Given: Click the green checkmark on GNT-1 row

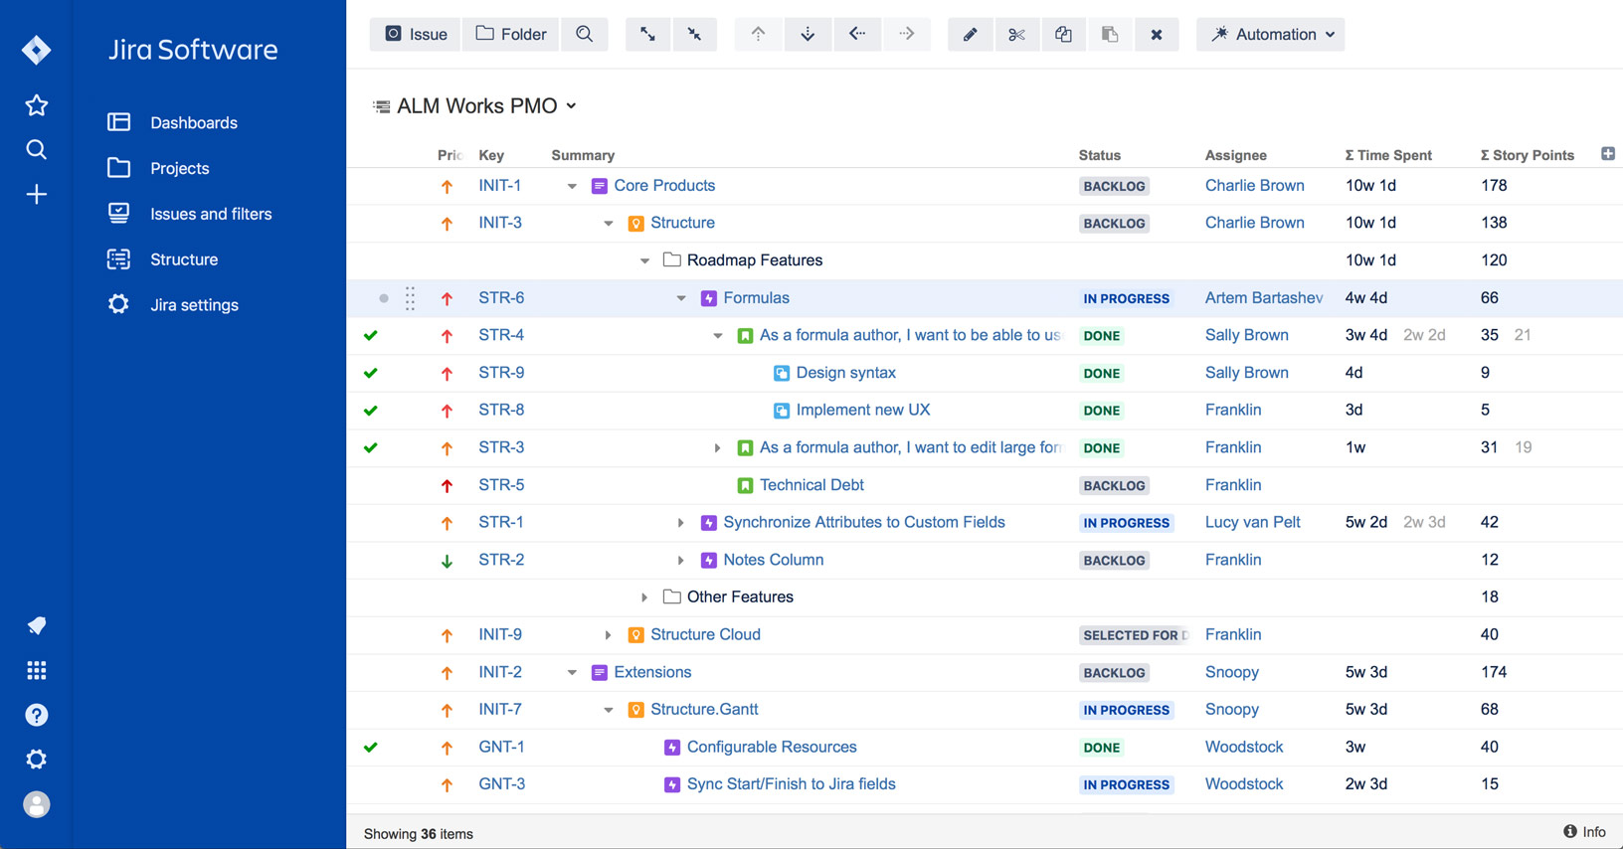Looking at the screenshot, I should [371, 748].
